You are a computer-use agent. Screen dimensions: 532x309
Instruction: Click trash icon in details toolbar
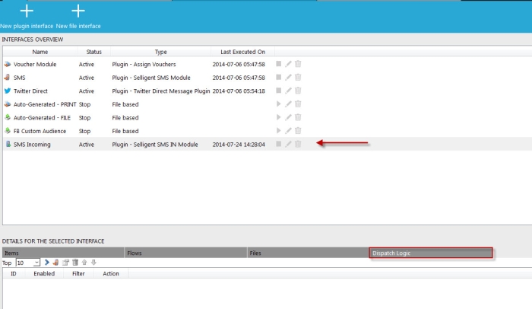(x=75, y=263)
